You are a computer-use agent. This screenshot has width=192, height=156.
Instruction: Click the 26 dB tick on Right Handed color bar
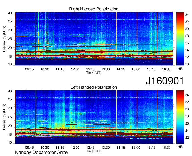pyautogui.click(x=187, y=43)
